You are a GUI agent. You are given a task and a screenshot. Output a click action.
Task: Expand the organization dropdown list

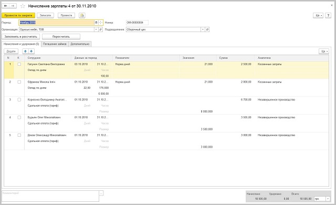coord(96,29)
